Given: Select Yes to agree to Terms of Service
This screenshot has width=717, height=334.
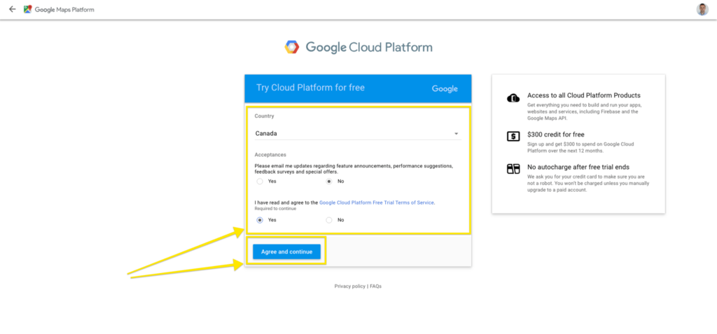Looking at the screenshot, I should pyautogui.click(x=260, y=220).
